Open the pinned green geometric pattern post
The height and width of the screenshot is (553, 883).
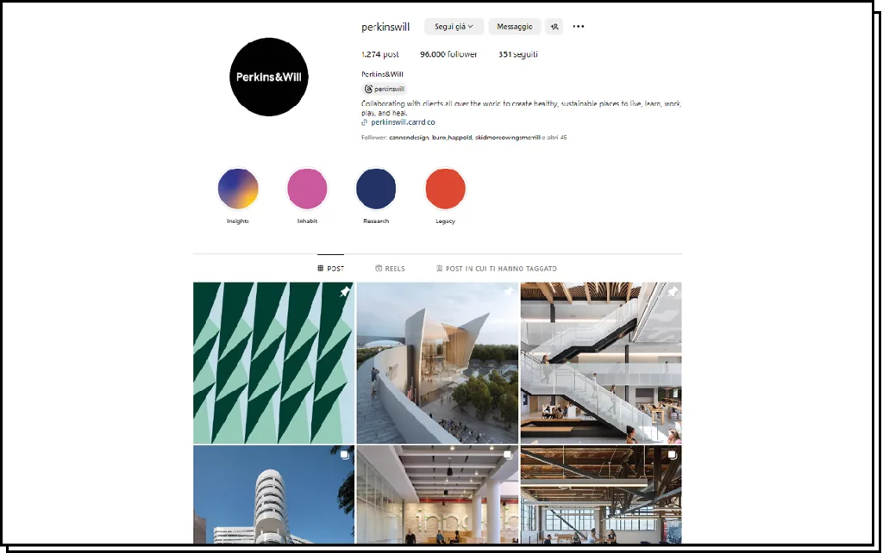[273, 363]
